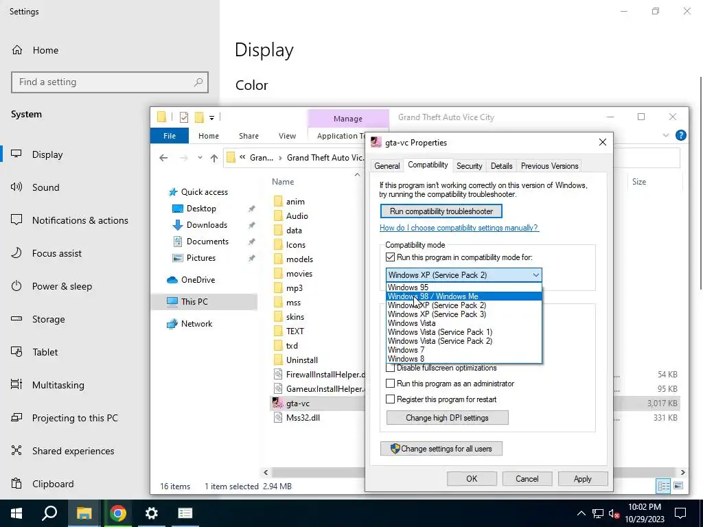
Task: Click Change high DPI settings button
Action: coord(447,418)
